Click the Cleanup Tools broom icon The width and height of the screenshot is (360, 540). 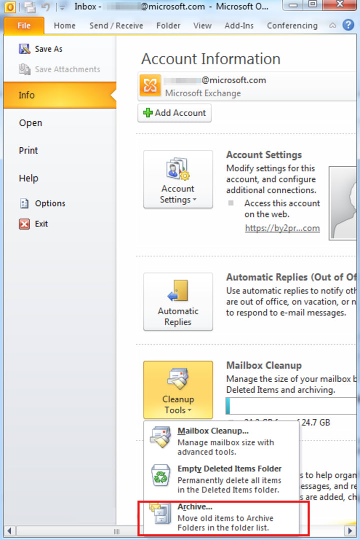pos(178,379)
